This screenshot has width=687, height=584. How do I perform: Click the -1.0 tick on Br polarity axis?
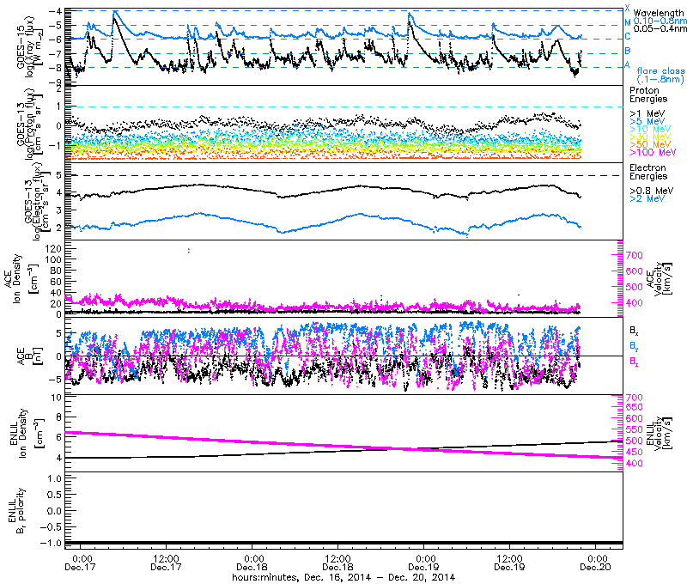click(51, 543)
